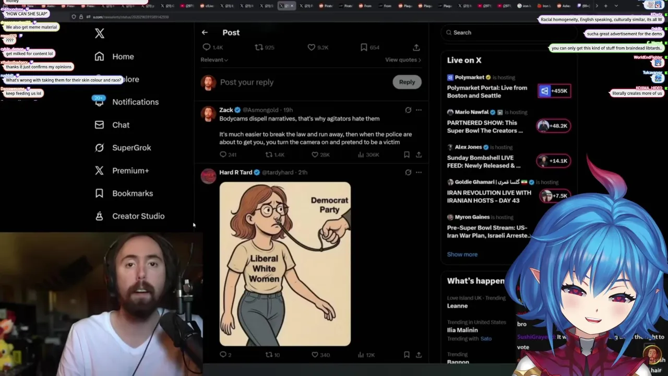The width and height of the screenshot is (668, 376).
Task: Click the Creator Studio icon
Action: [99, 216]
